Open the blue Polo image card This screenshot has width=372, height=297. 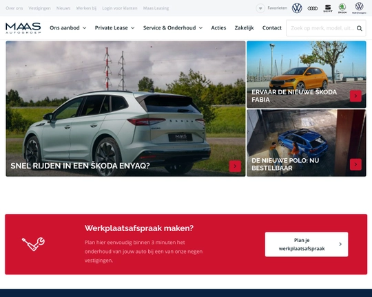(x=307, y=143)
